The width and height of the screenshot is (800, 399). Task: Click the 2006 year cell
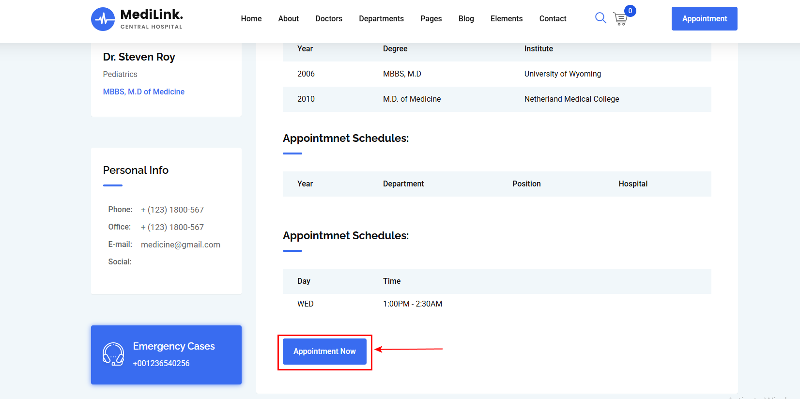click(x=306, y=74)
